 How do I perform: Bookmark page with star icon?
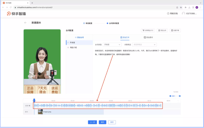[x=181, y=8]
